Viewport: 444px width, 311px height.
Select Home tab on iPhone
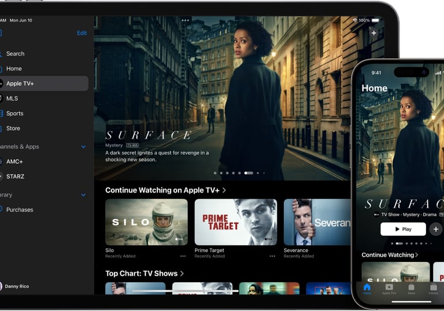tap(367, 289)
